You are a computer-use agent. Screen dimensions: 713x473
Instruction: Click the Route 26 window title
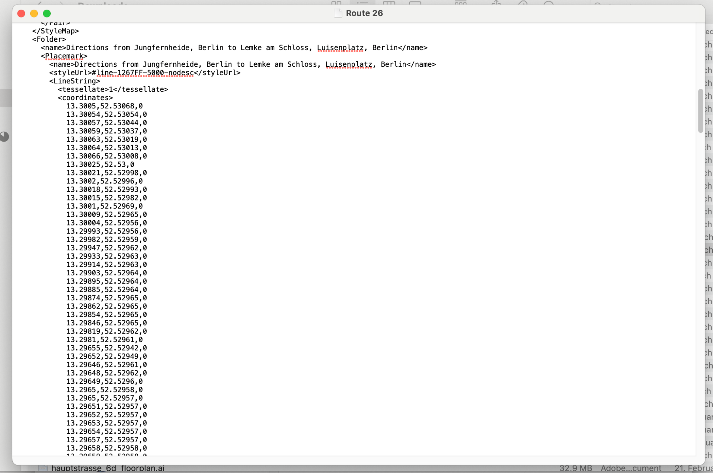(364, 13)
